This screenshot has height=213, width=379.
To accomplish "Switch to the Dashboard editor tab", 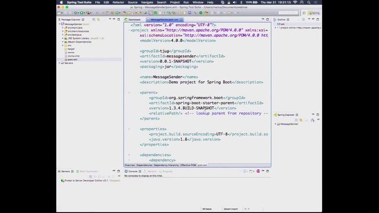I will click(x=133, y=20).
